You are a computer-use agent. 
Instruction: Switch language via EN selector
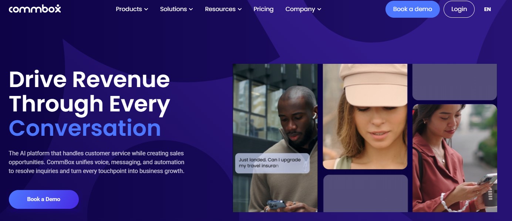click(x=487, y=9)
